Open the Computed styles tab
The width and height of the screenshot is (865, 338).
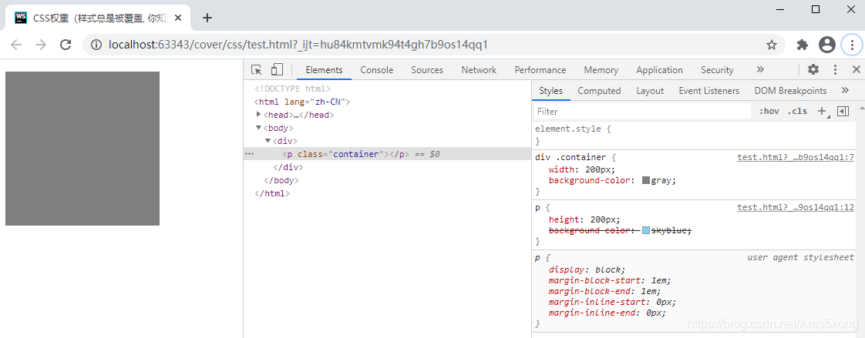[599, 91]
